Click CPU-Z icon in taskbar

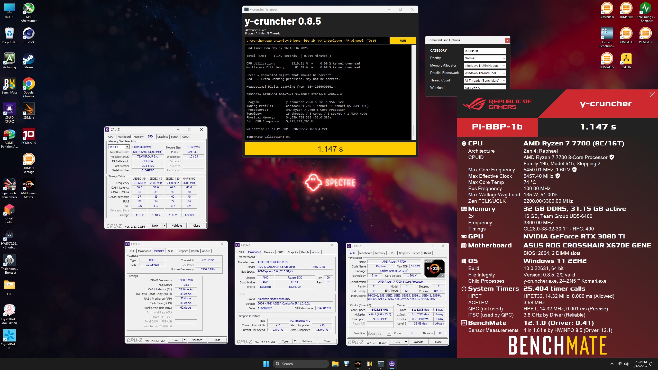point(392,364)
